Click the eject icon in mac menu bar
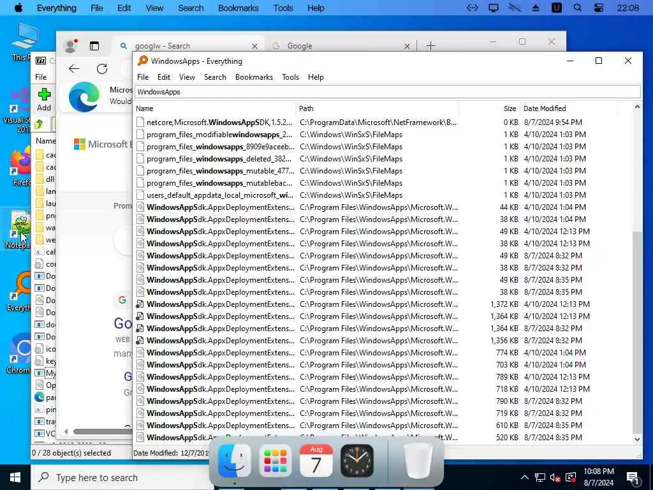 (x=536, y=8)
